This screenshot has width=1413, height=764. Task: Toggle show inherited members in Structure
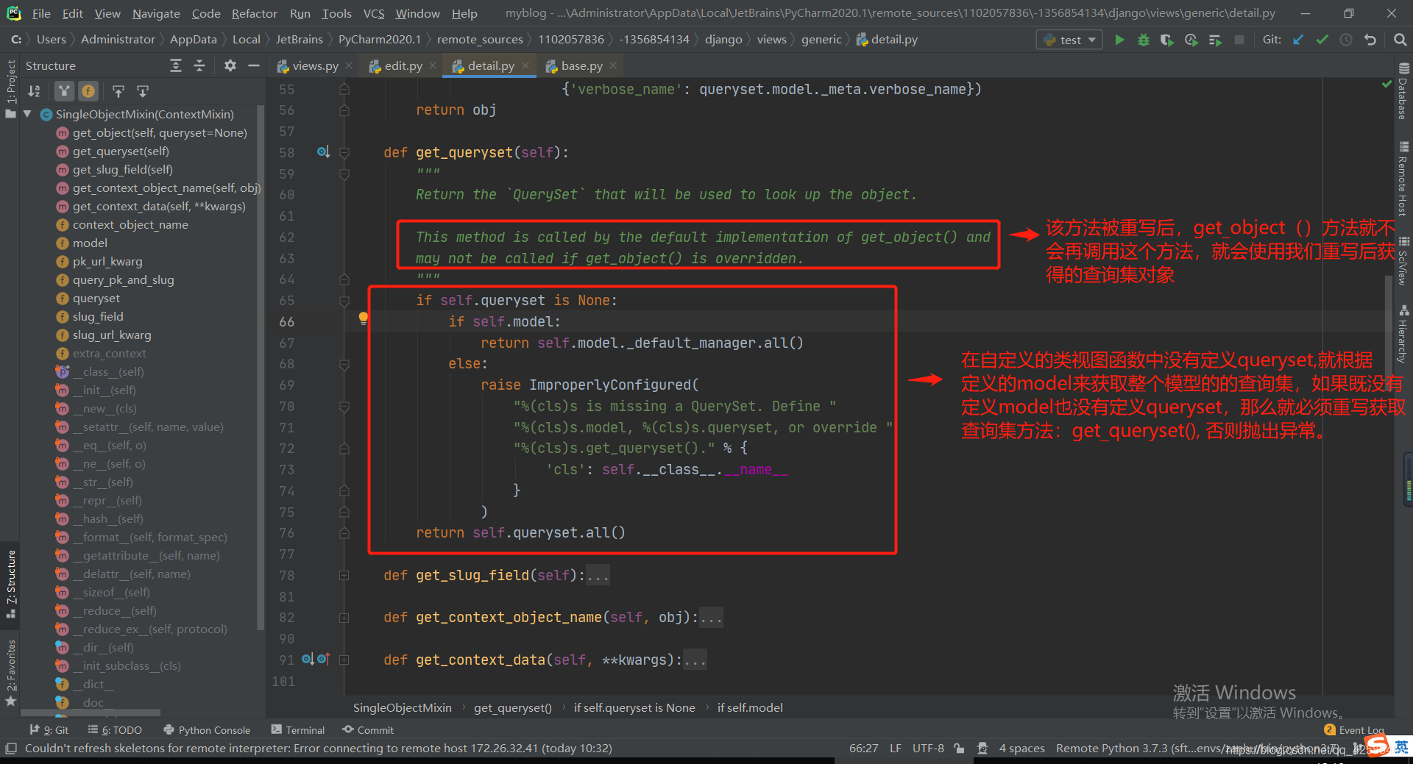point(65,91)
